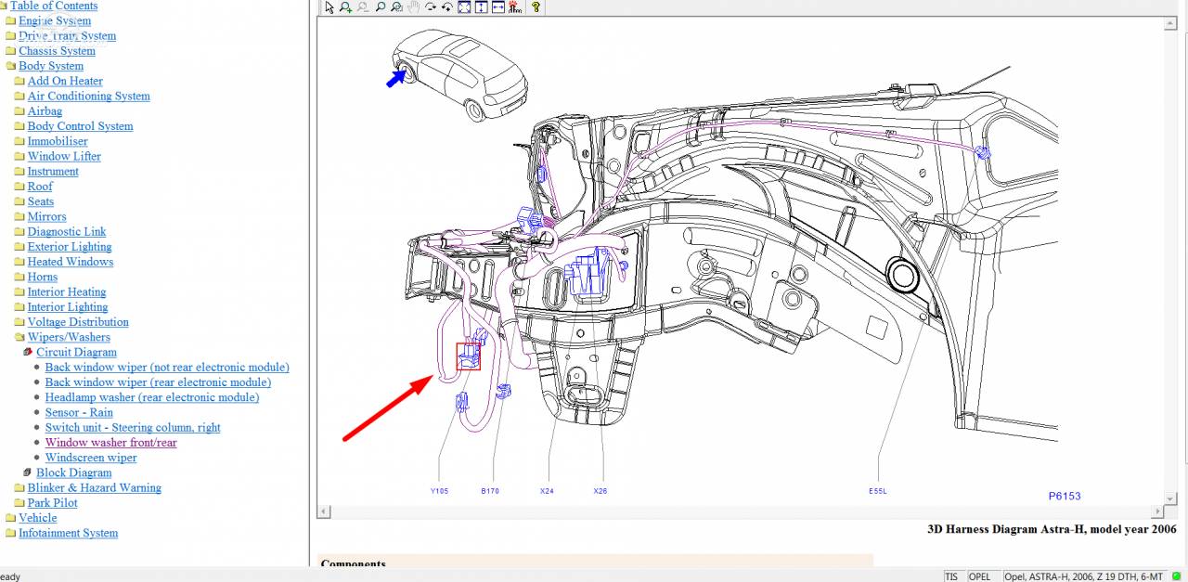Viewport: 1188px width, 582px height.
Task: Click the horizontal scrollbar right arrow
Action: 1157,512
